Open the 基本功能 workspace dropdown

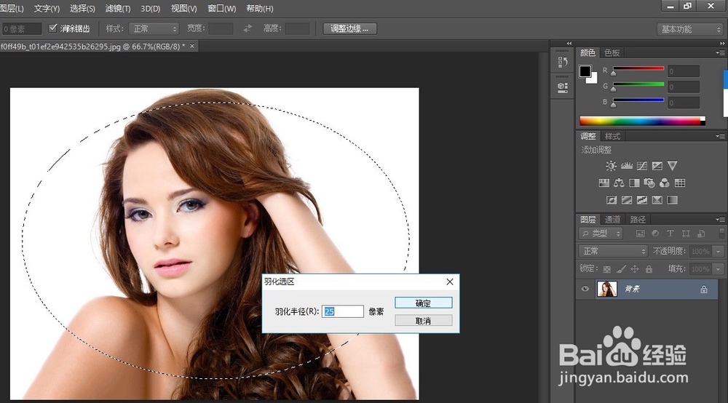click(x=690, y=29)
